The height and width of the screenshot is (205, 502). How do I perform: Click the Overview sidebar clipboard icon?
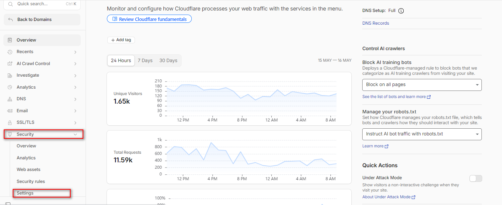pyautogui.click(x=10, y=40)
